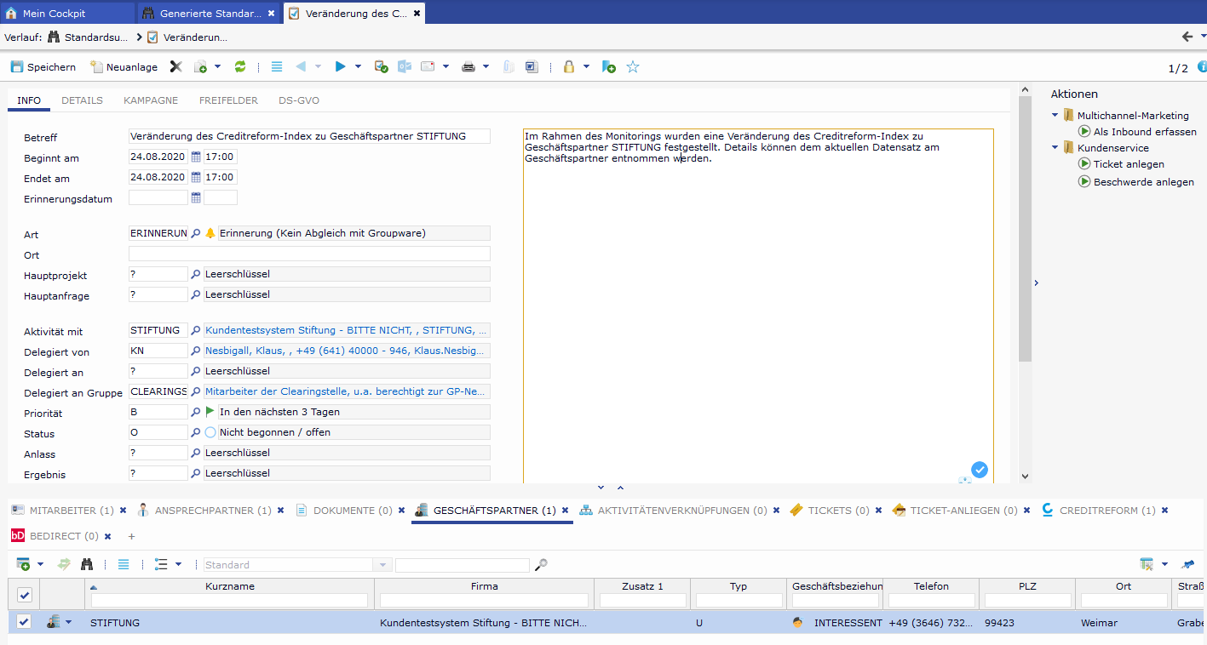Click the Speichern save button
The image size is (1207, 645).
coord(43,67)
